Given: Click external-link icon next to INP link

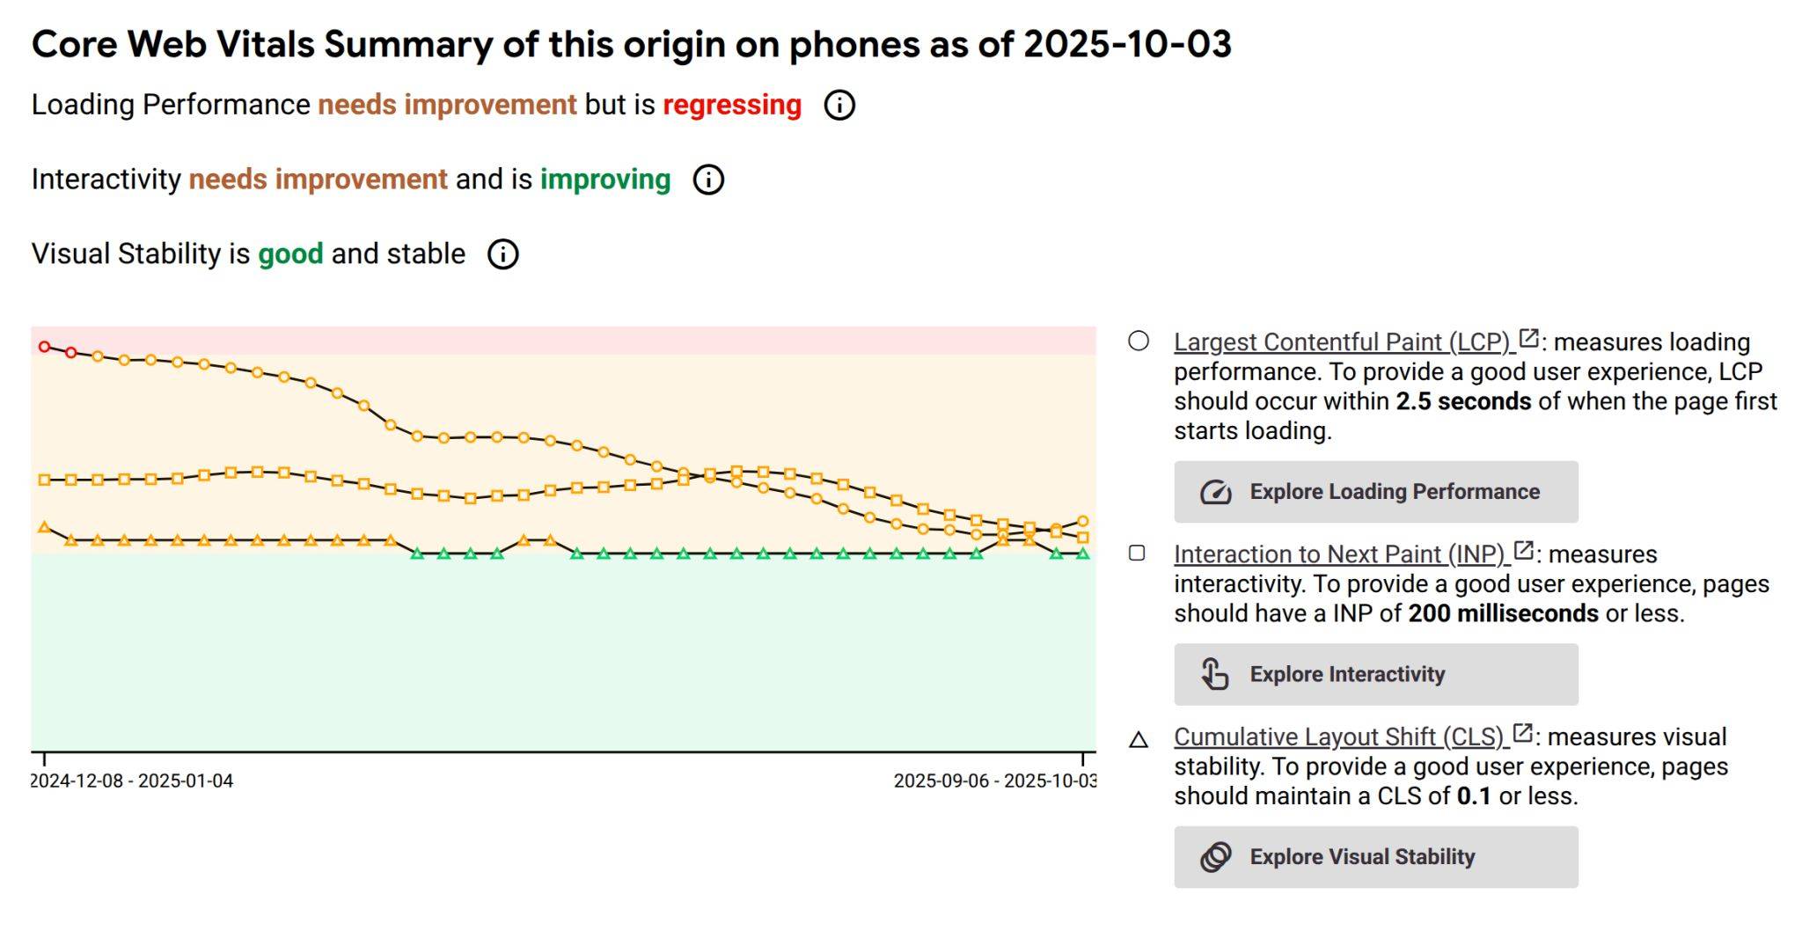Looking at the screenshot, I should pyautogui.click(x=1523, y=551).
